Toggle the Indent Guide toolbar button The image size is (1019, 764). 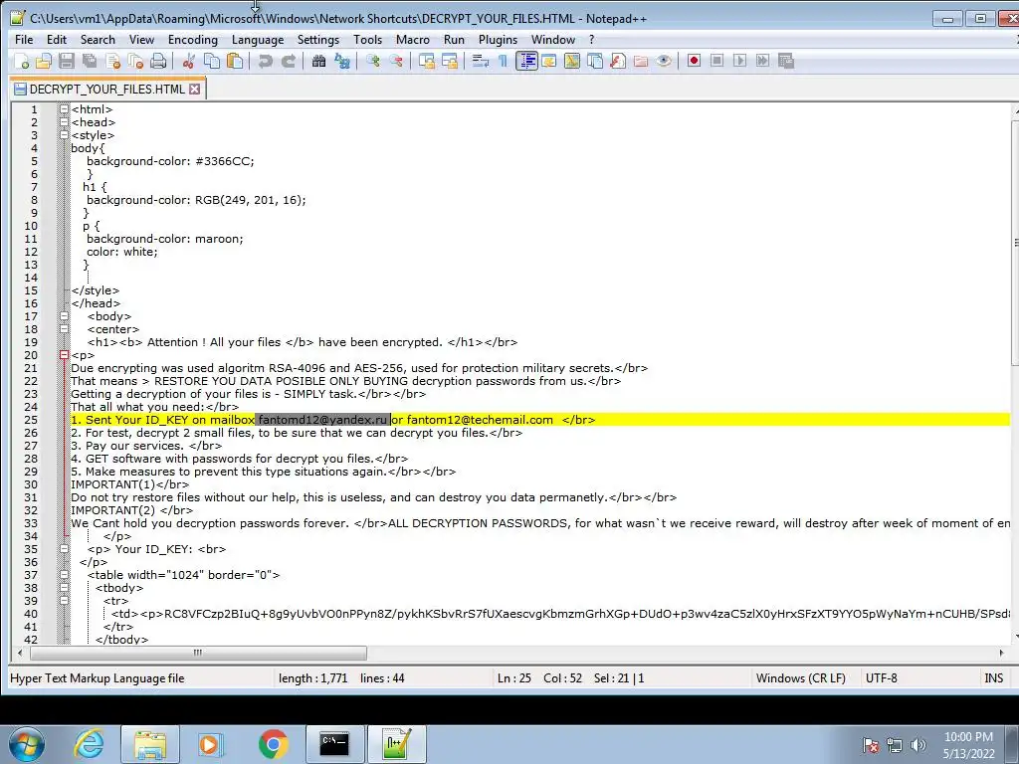pyautogui.click(x=526, y=61)
